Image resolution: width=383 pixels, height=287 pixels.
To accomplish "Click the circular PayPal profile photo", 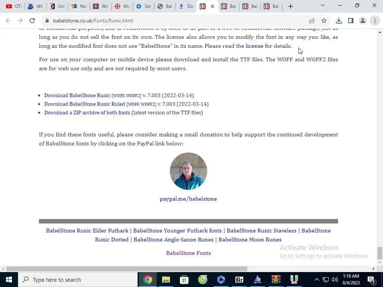I will click(189, 171).
